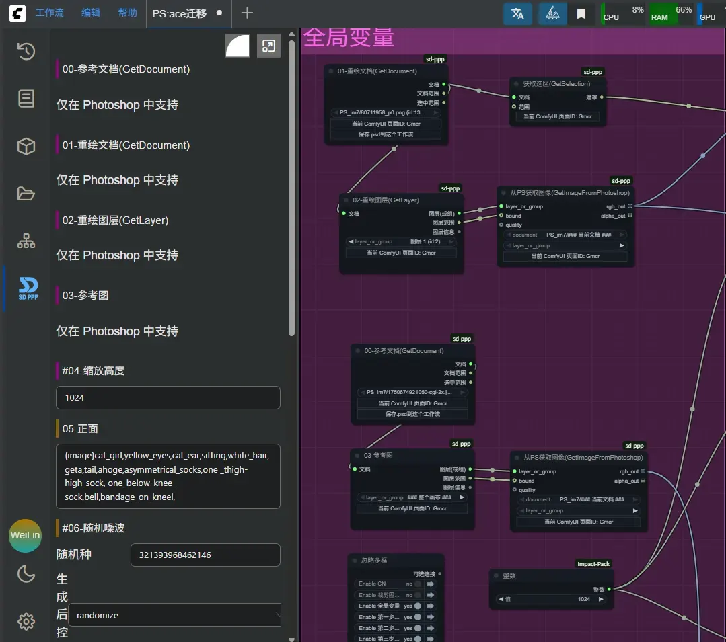Click the CPU usage meter

tap(622, 13)
